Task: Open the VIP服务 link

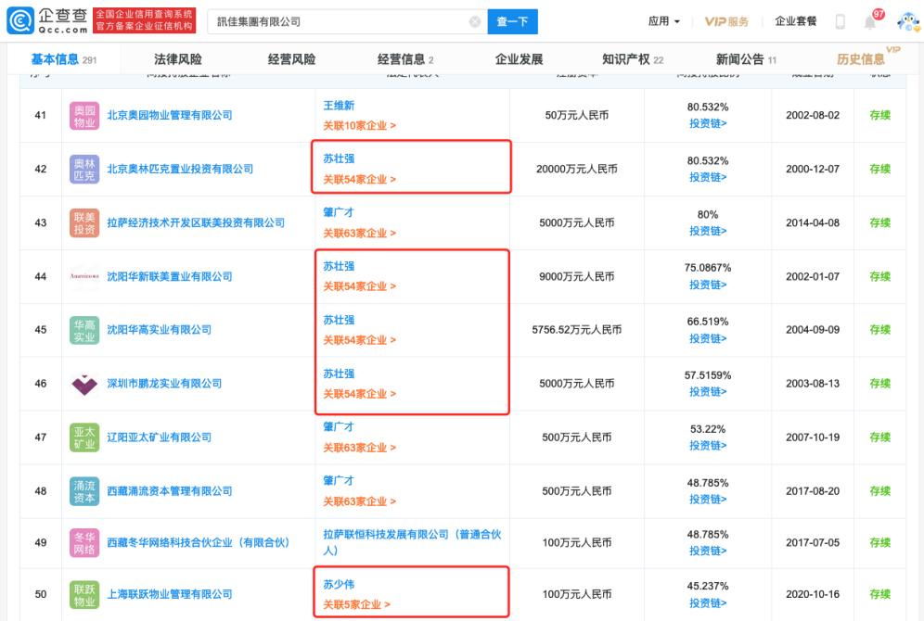Action: [726, 21]
